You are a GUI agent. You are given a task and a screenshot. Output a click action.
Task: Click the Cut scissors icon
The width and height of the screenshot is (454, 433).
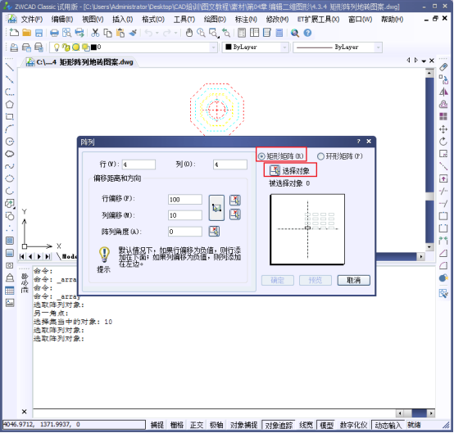point(95,33)
